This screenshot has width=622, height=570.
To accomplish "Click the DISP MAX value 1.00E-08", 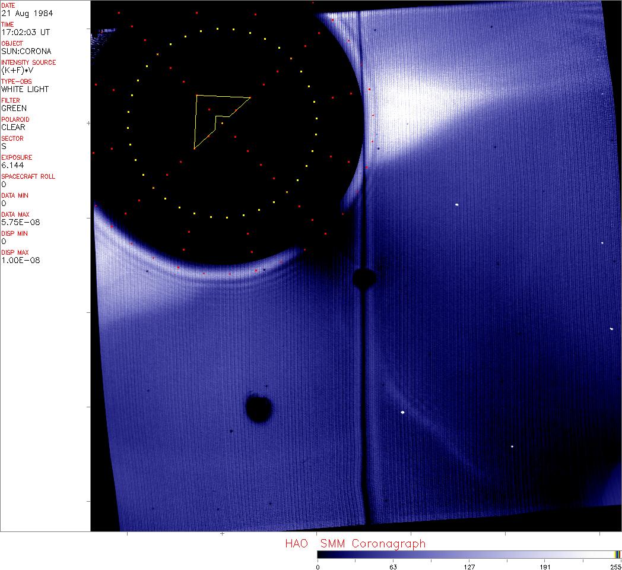I will pyautogui.click(x=19, y=260).
